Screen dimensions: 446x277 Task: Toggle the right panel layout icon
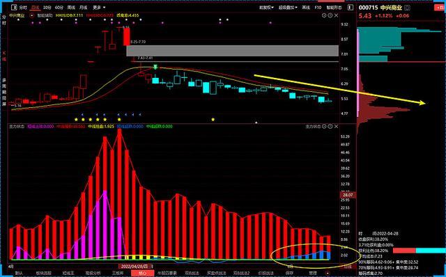click(x=350, y=8)
